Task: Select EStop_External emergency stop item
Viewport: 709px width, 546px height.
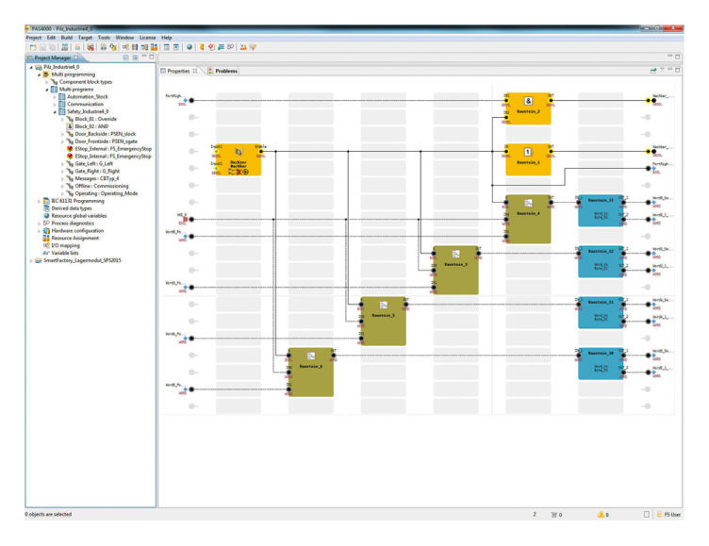Action: (x=113, y=149)
